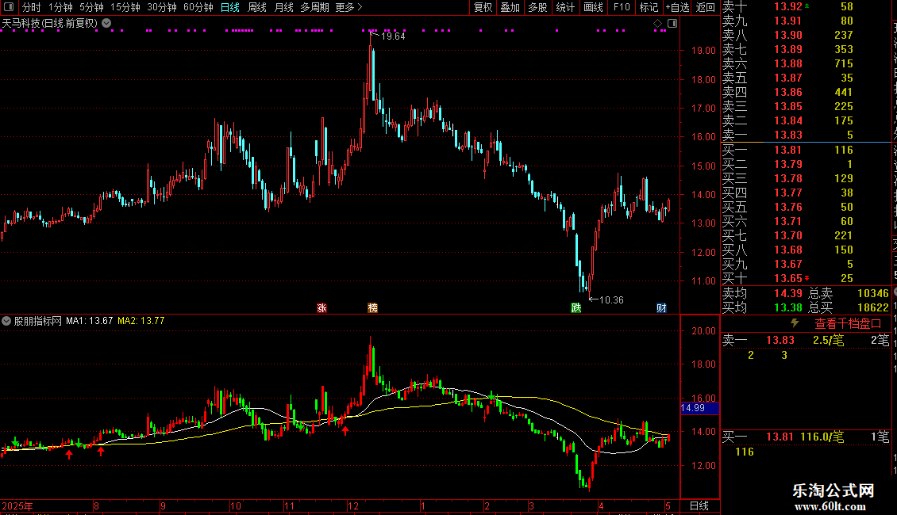Open 查看千档盘口 link
This screenshot has height=515, width=897.
click(848, 324)
